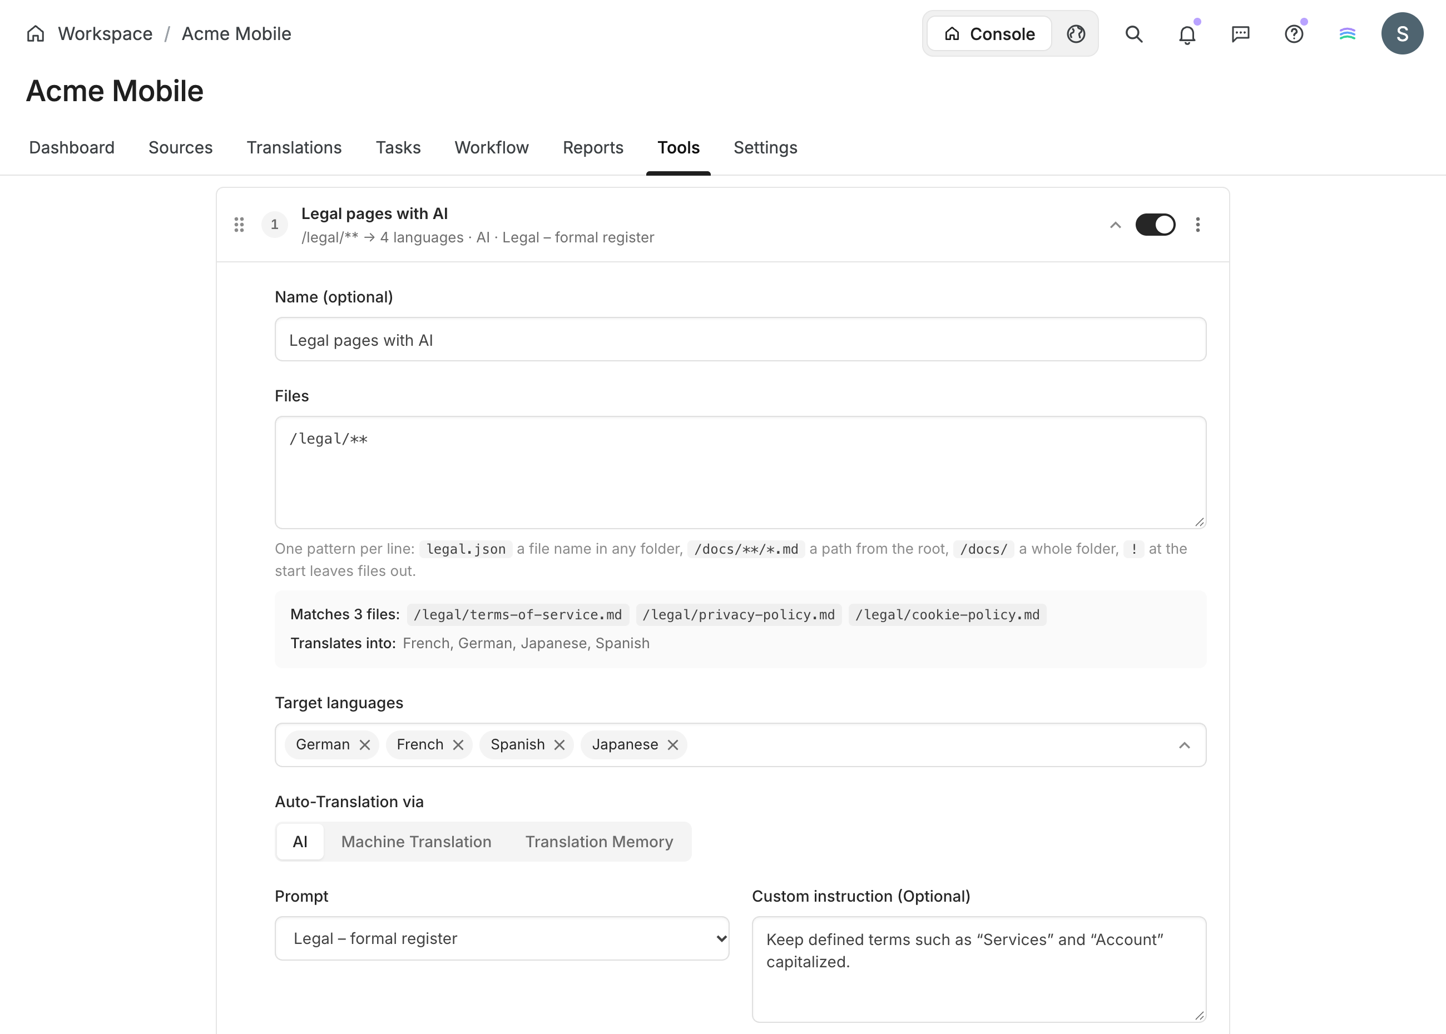Open the search magnifier icon
Viewport: 1446px width, 1034px height.
tap(1134, 34)
